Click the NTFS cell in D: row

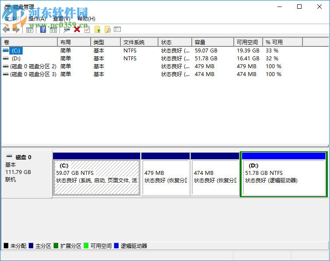[130, 59]
